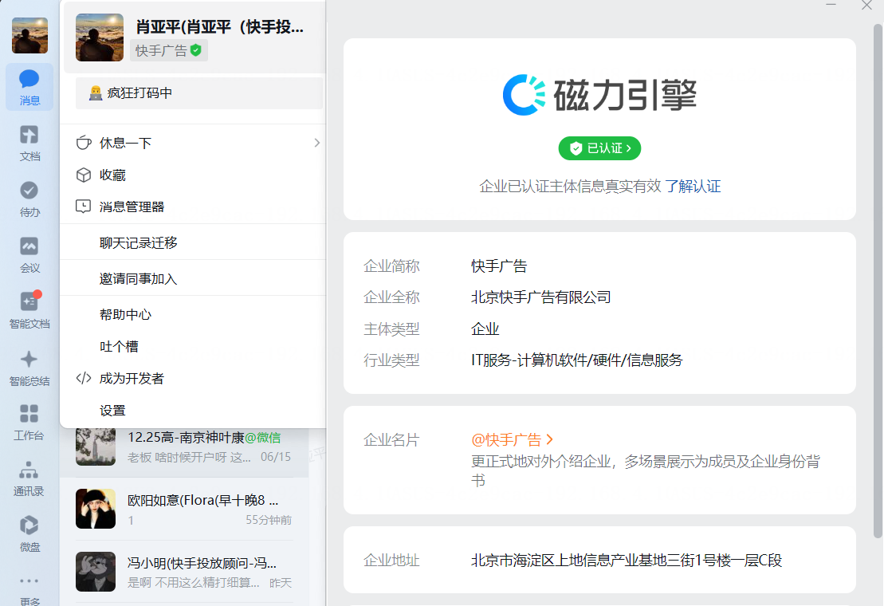Open the 了解认证 link

coord(693,187)
